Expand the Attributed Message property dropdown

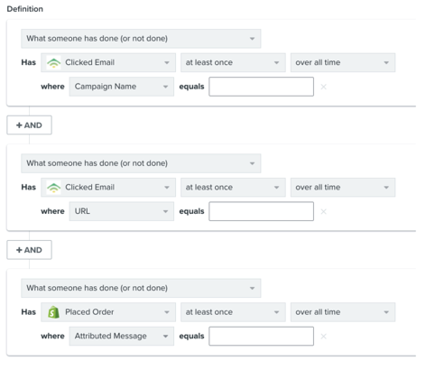click(122, 336)
